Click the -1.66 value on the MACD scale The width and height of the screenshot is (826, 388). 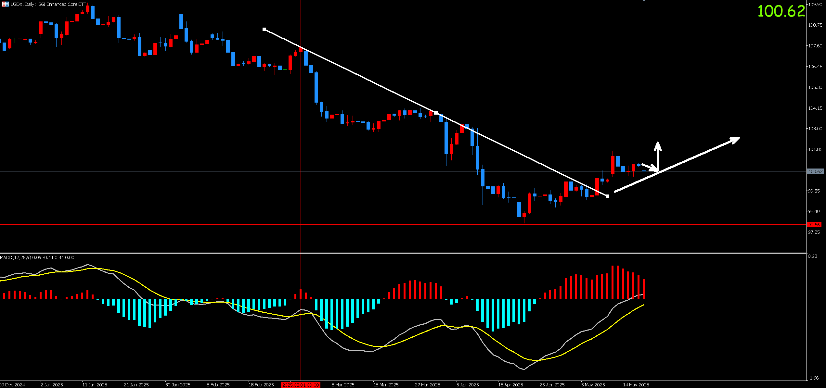click(814, 378)
